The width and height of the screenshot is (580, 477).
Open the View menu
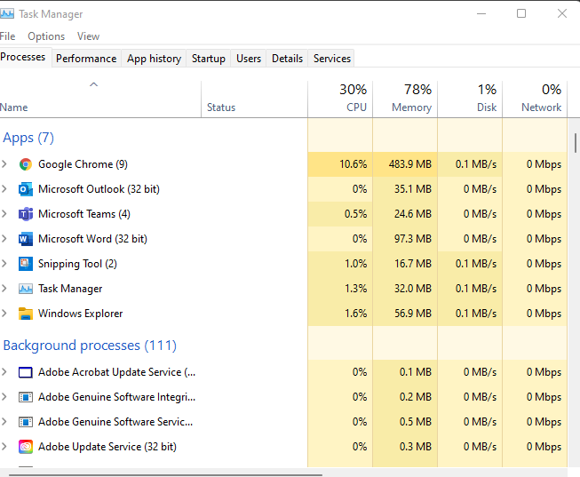point(88,36)
